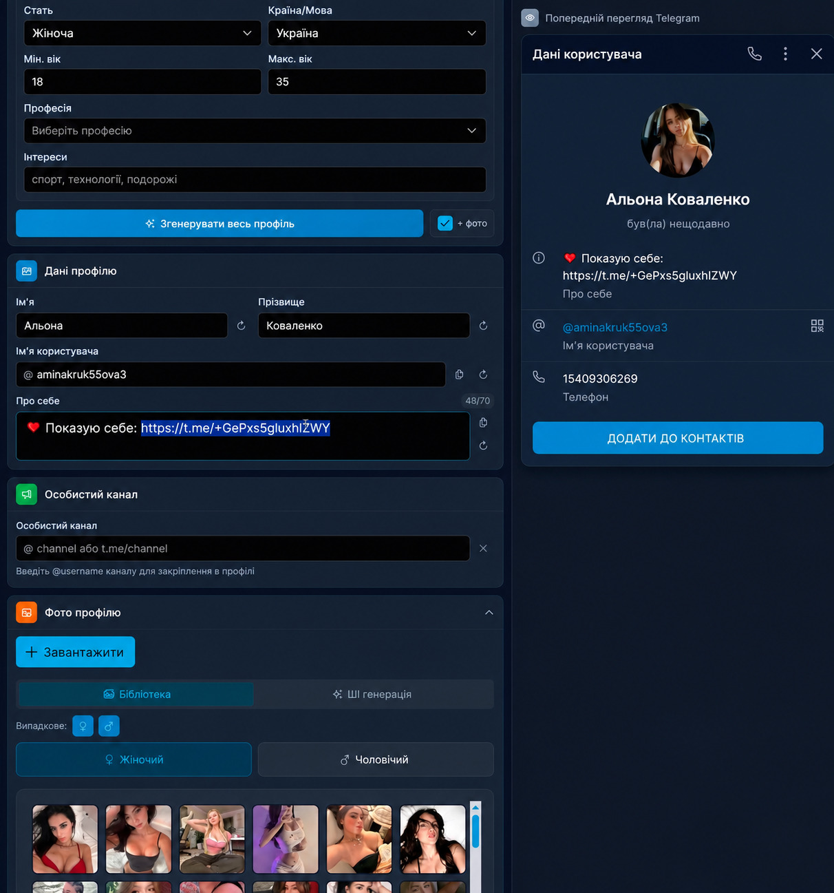This screenshot has width=834, height=893.
Task: Open the @aminakruk55ova3 username link
Action: click(615, 327)
